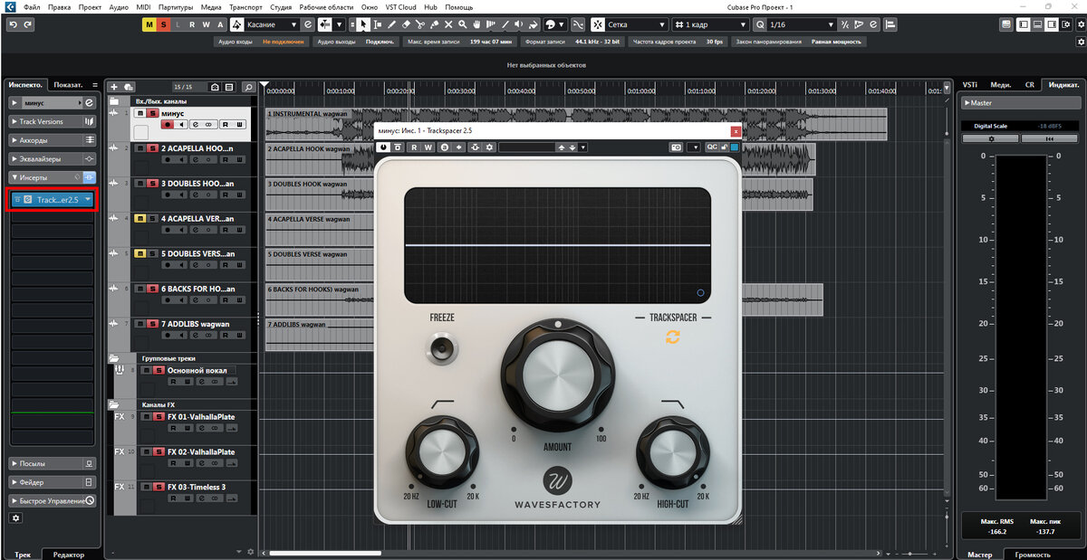Open the track search magnifier icon
The height and width of the screenshot is (560, 1087).
[x=249, y=87]
